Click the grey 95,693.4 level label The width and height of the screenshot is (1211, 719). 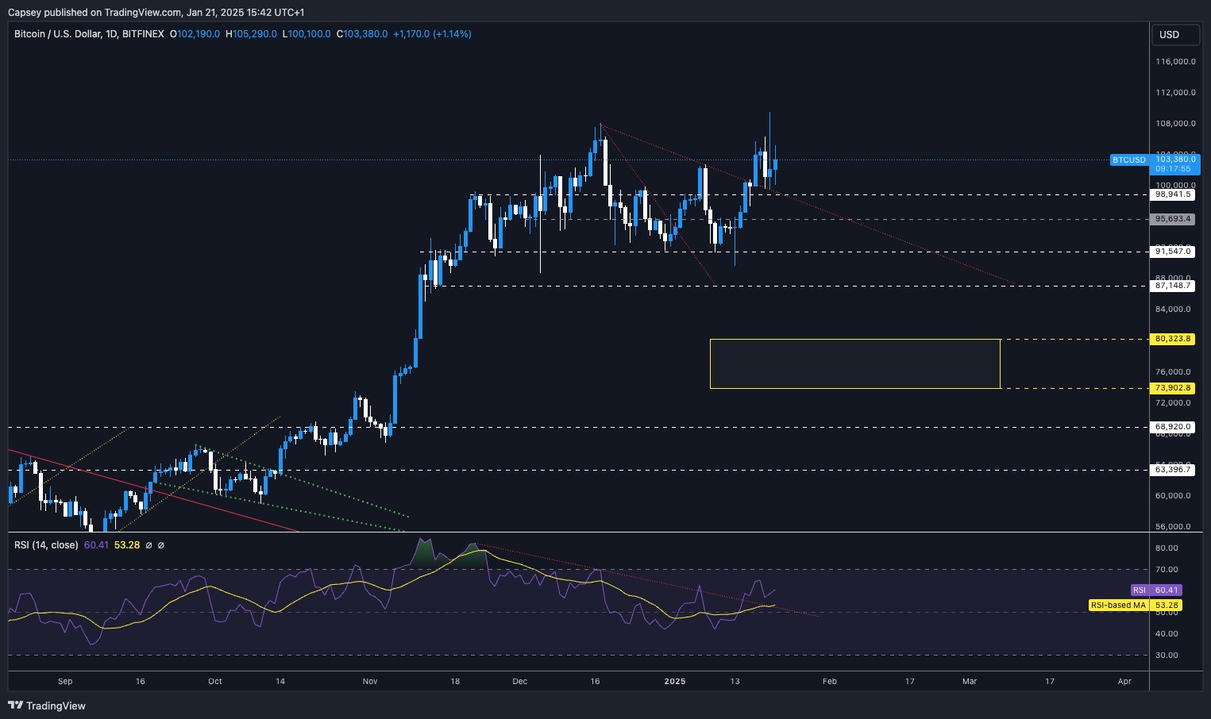[x=1172, y=219]
